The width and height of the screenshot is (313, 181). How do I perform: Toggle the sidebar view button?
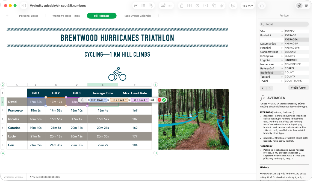(24, 6)
